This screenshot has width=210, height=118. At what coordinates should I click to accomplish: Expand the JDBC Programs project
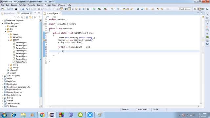pyautogui.click(x=2, y=76)
